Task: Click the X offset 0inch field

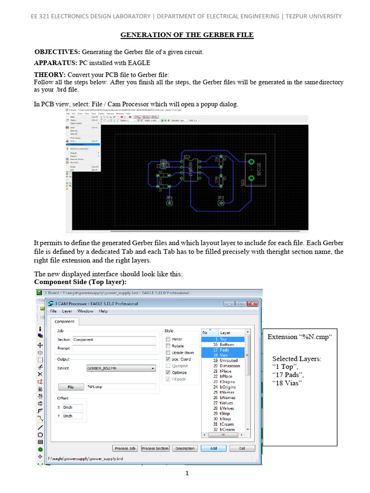Action: pyautogui.click(x=72, y=407)
